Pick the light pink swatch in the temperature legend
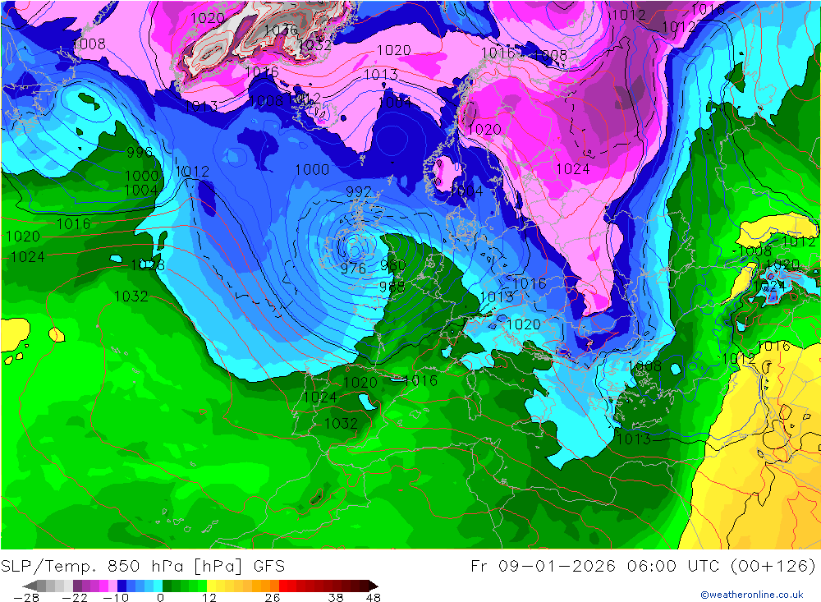Image resolution: width=821 pixels, height=602 pixels. (x=112, y=586)
